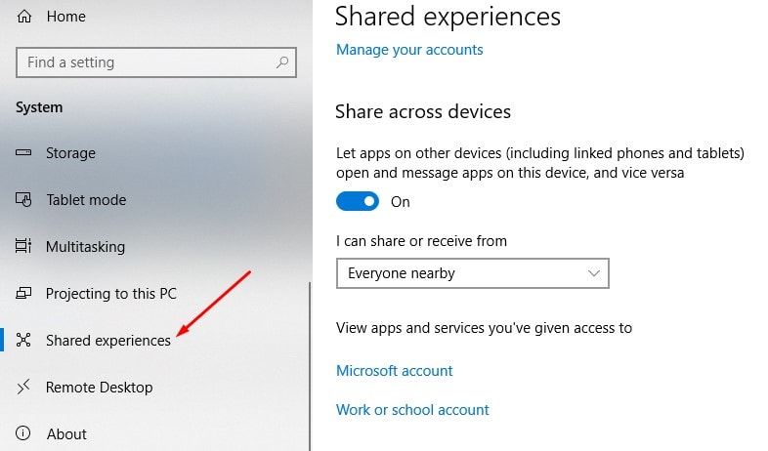Click 'View apps and services' text

coord(484,328)
